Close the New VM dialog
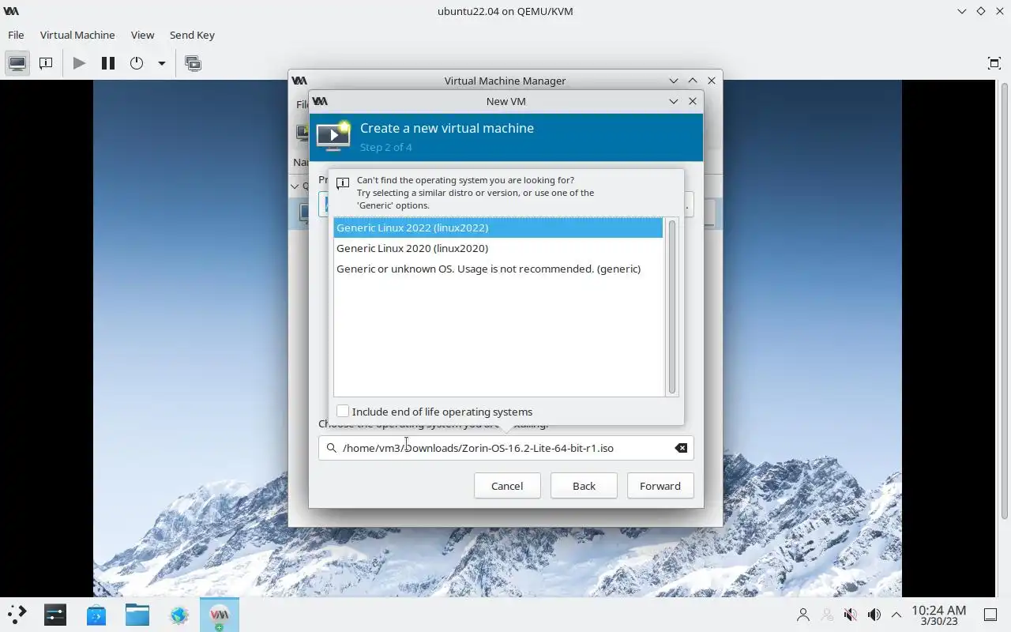Image resolution: width=1011 pixels, height=632 pixels. (x=693, y=101)
